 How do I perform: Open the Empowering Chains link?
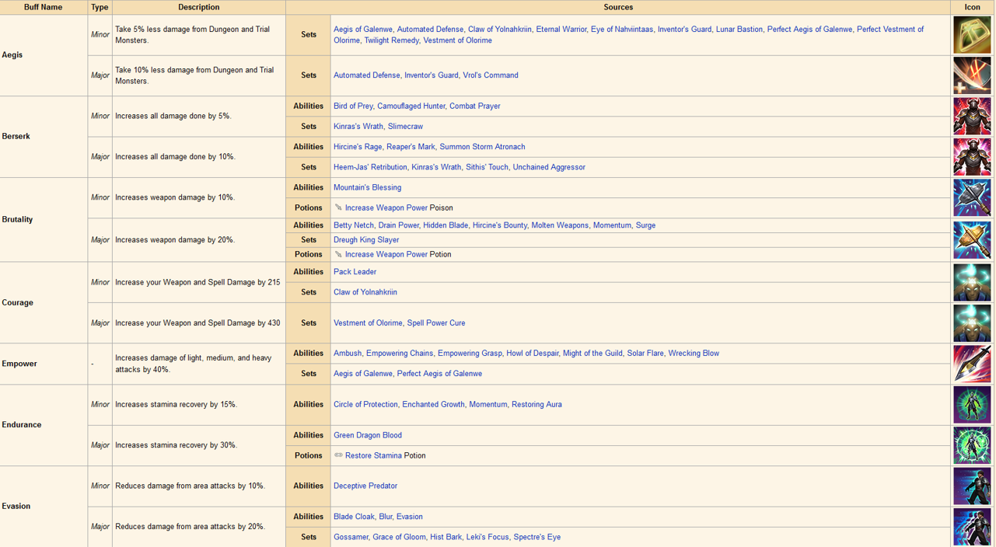click(x=400, y=353)
